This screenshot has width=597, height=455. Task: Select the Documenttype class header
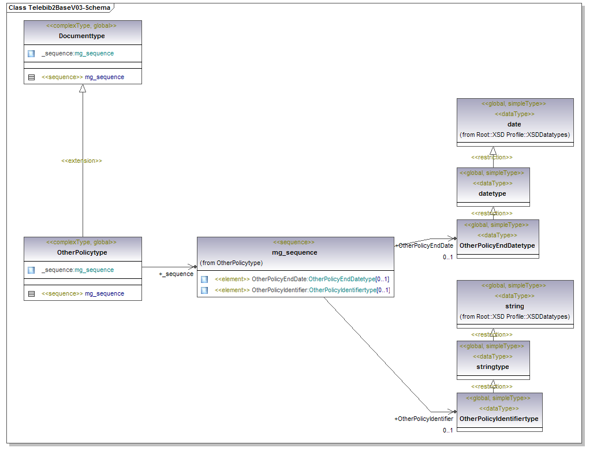(x=82, y=36)
